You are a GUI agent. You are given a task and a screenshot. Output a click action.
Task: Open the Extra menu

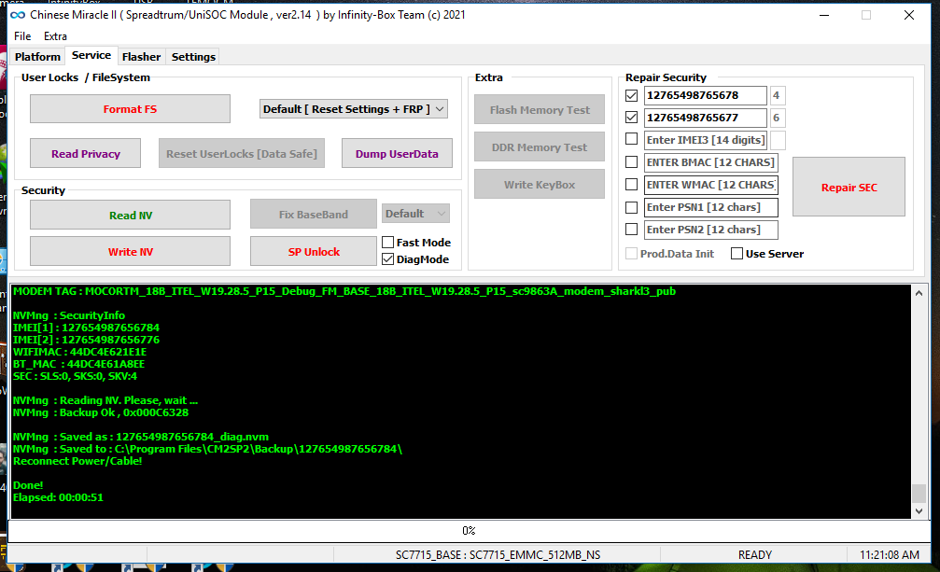coord(55,36)
